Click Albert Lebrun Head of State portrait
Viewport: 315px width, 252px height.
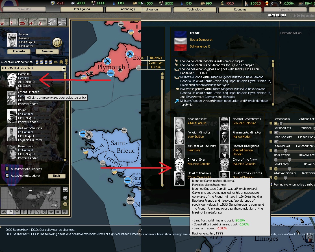179,124
